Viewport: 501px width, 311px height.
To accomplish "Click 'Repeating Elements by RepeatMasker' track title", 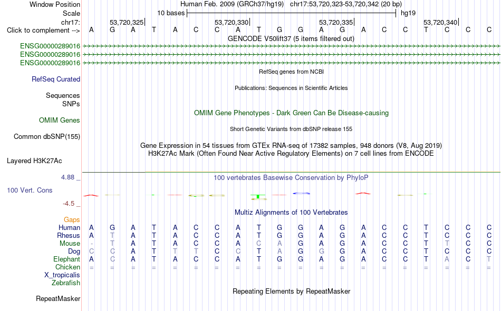I will [x=292, y=291].
